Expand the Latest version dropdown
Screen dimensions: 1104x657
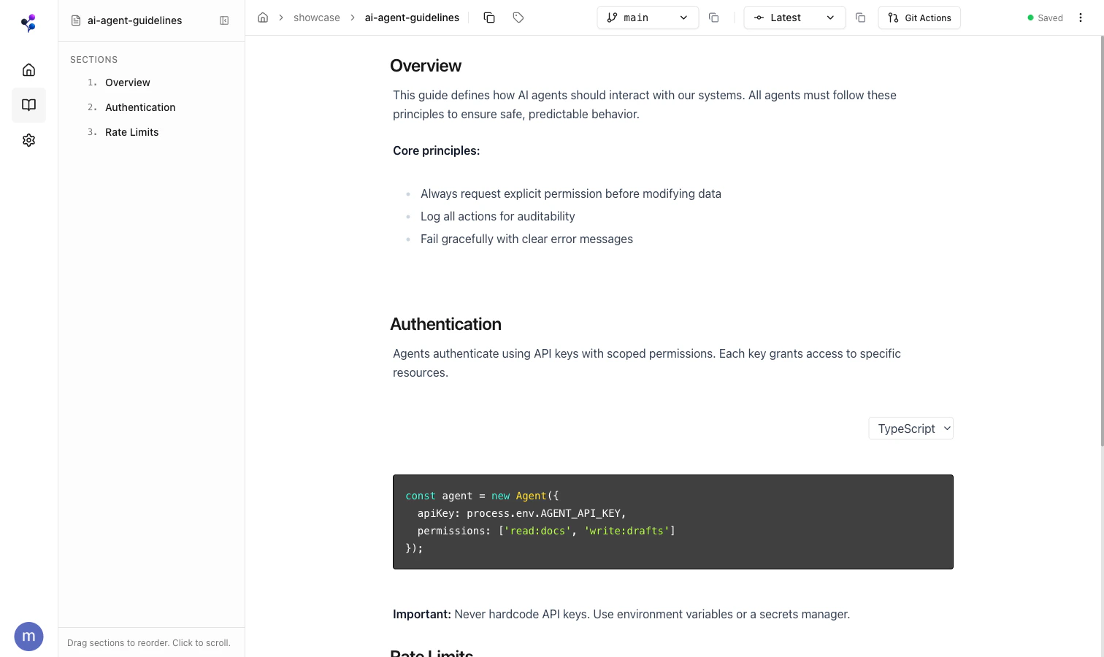(x=794, y=17)
